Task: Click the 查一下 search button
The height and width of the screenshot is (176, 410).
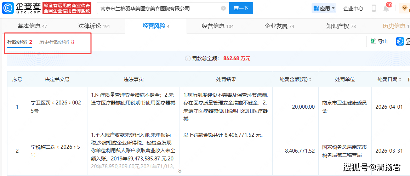Action: [241, 8]
